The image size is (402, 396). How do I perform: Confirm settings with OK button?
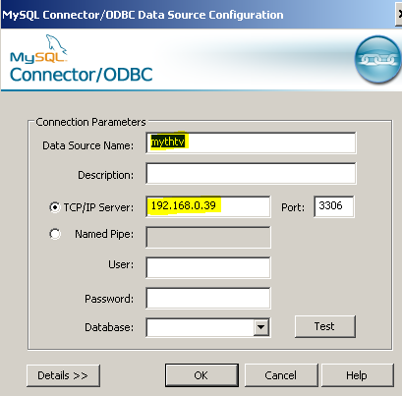point(201,375)
